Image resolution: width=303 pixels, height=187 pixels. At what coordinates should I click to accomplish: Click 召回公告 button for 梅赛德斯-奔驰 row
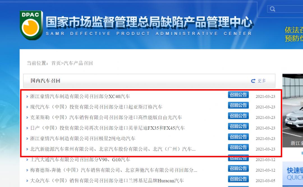click(x=238, y=168)
